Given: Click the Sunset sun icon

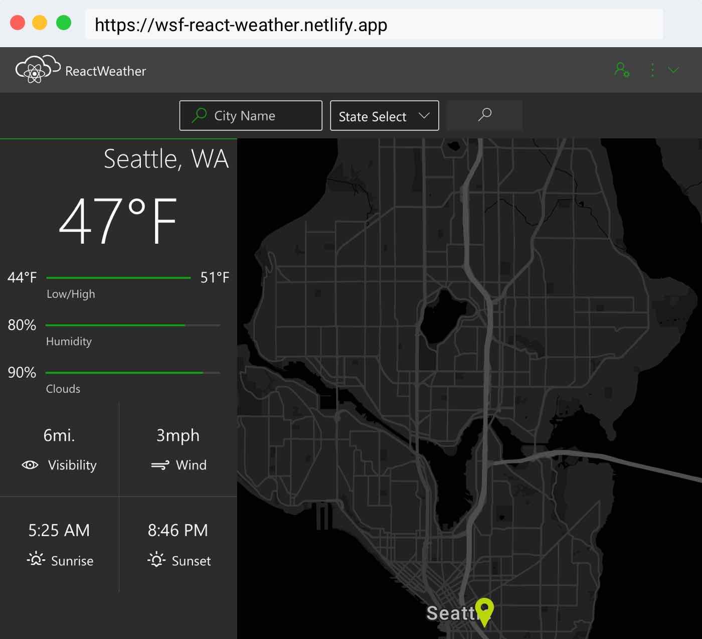Looking at the screenshot, I should pyautogui.click(x=156, y=561).
